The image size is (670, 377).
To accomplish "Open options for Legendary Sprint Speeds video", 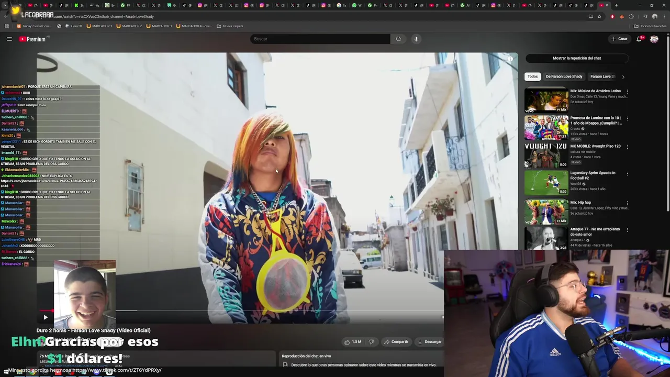I will (627, 174).
